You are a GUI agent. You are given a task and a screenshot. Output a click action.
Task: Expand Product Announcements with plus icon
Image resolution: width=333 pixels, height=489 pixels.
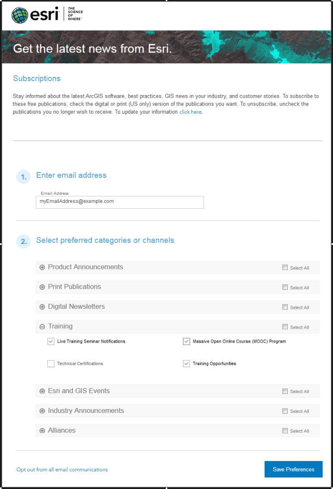tap(42, 267)
